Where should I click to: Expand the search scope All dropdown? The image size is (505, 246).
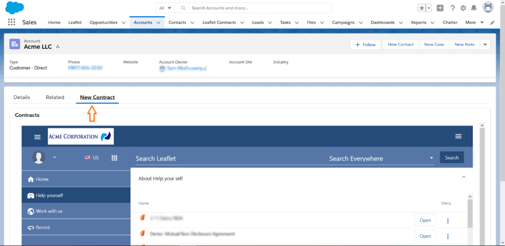(x=165, y=8)
